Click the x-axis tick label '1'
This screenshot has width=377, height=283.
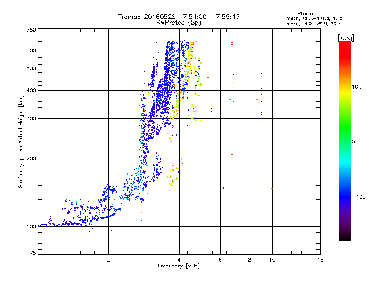pyautogui.click(x=38, y=260)
